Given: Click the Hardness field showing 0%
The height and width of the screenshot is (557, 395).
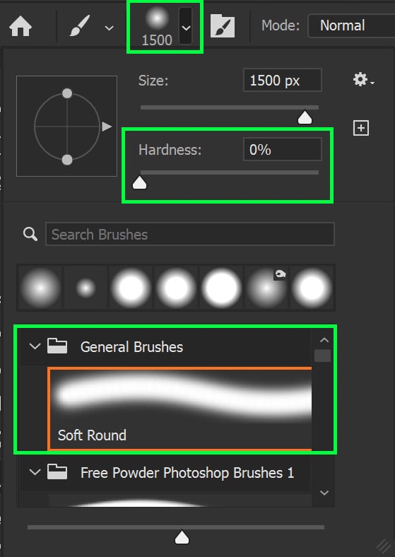Looking at the screenshot, I should 283,150.
